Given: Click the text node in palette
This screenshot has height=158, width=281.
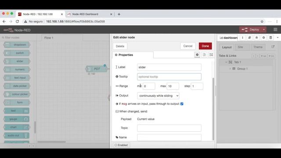Looking at the screenshot, I should point(17,111).
